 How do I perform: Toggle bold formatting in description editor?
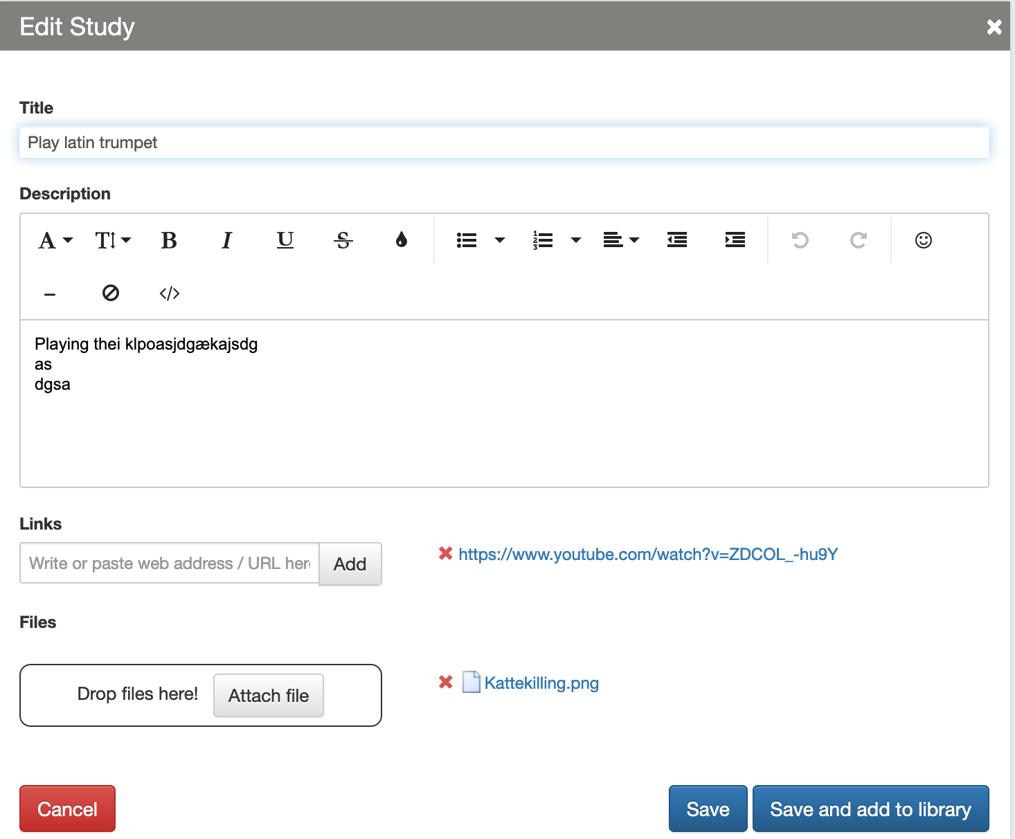pyautogui.click(x=169, y=240)
